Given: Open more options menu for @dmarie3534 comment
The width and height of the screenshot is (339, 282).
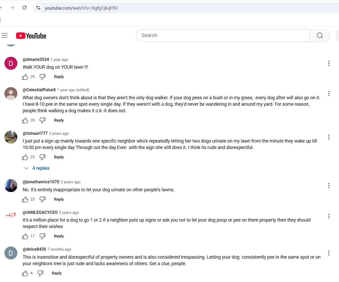Looking at the screenshot, I should coord(329,63).
